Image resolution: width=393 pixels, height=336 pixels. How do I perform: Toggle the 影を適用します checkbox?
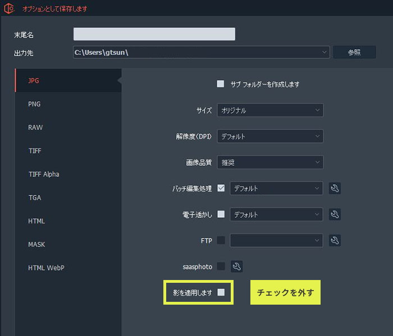click(221, 292)
